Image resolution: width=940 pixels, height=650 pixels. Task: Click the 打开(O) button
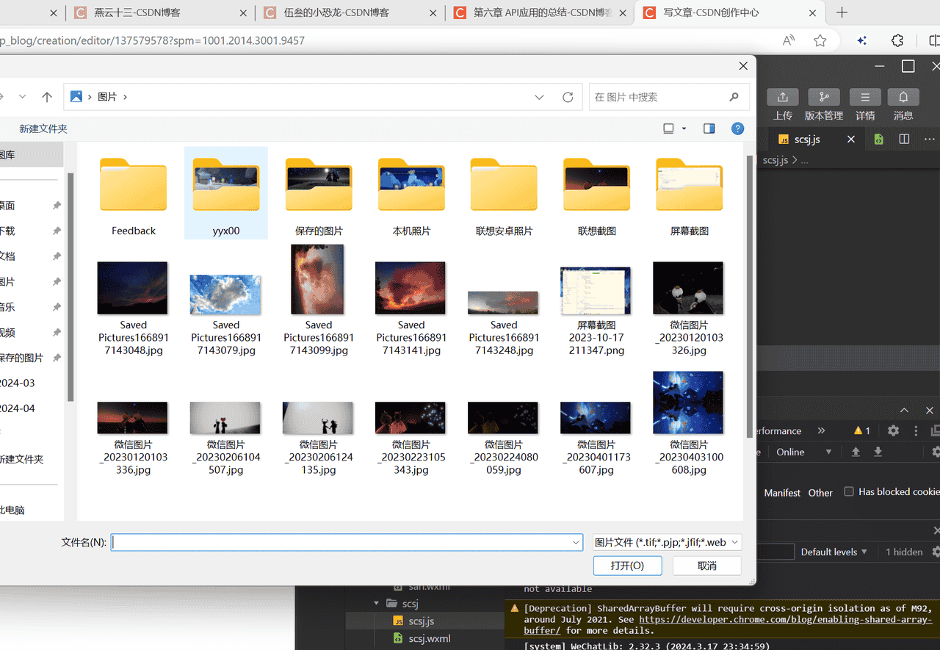tap(627, 566)
